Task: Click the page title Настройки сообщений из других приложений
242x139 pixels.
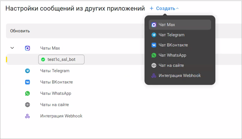Action: 75,8
